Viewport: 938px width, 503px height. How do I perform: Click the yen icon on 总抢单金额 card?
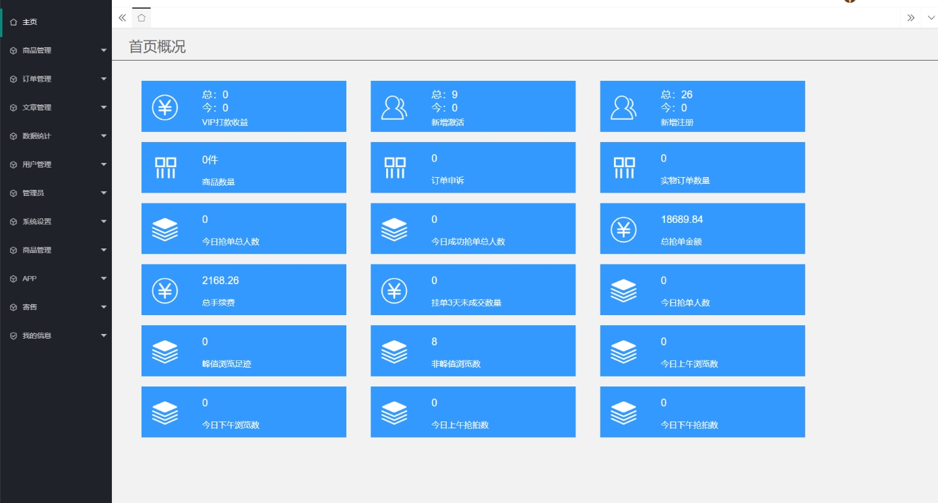[x=624, y=230]
